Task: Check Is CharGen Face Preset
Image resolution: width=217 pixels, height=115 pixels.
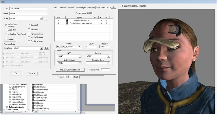Action: [x=6, y=34]
